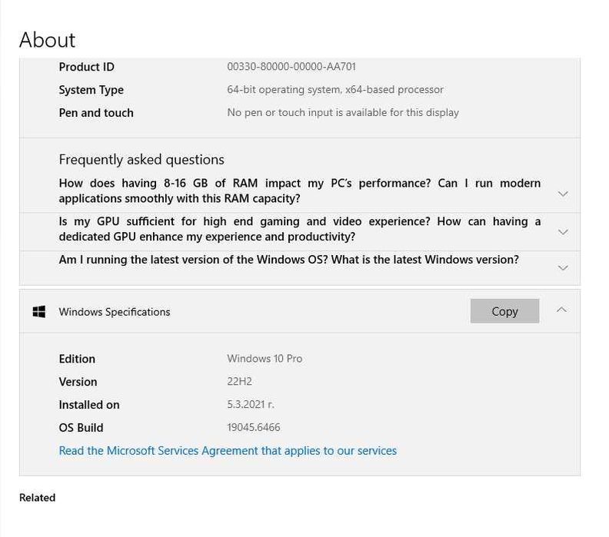Click the Edition label
This screenshot has height=537, width=609.
[x=77, y=359]
